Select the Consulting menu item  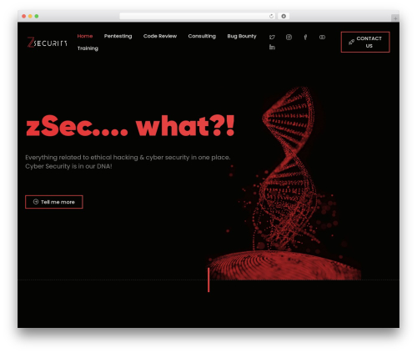202,36
